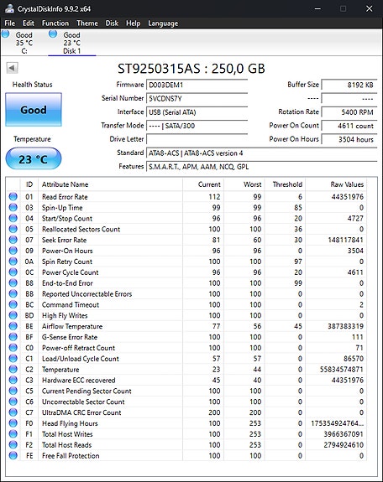Click status orb for Hardware ECC recovered

click(13, 380)
